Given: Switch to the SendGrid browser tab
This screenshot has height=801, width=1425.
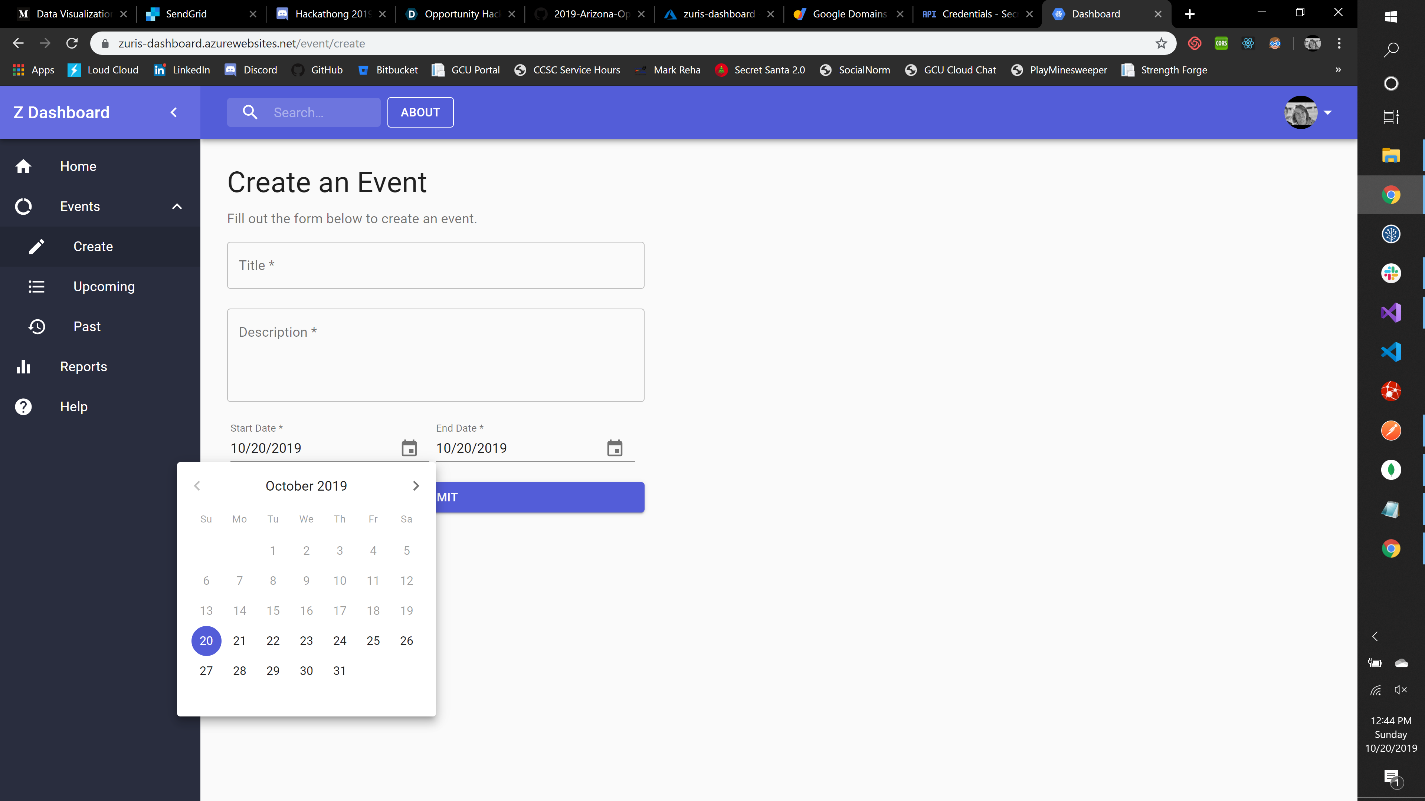Looking at the screenshot, I should (186, 14).
